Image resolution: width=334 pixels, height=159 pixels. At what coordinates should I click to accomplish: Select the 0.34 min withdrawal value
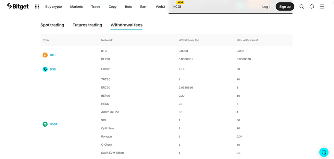pos(239,137)
